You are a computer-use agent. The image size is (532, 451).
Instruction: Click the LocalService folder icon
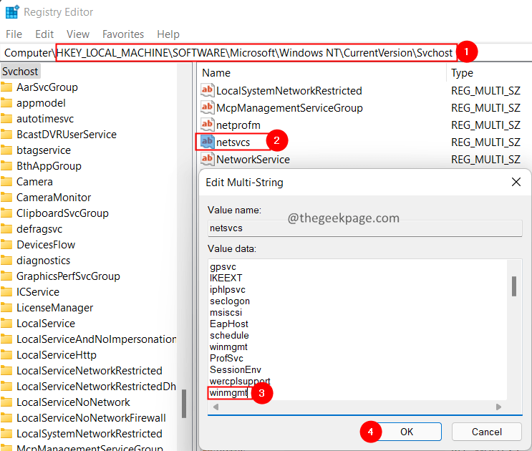pos(6,324)
